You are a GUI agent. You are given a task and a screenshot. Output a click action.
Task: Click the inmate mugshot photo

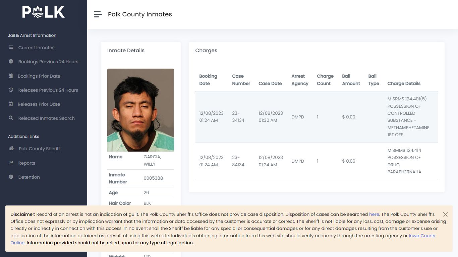[x=140, y=110]
